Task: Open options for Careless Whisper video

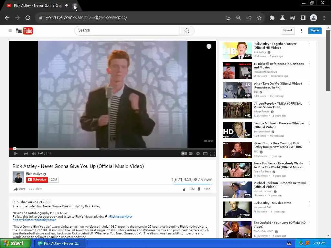Action: (310, 123)
